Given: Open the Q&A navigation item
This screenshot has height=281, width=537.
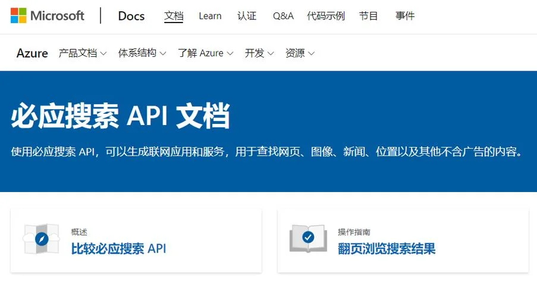Looking at the screenshot, I should pos(283,15).
